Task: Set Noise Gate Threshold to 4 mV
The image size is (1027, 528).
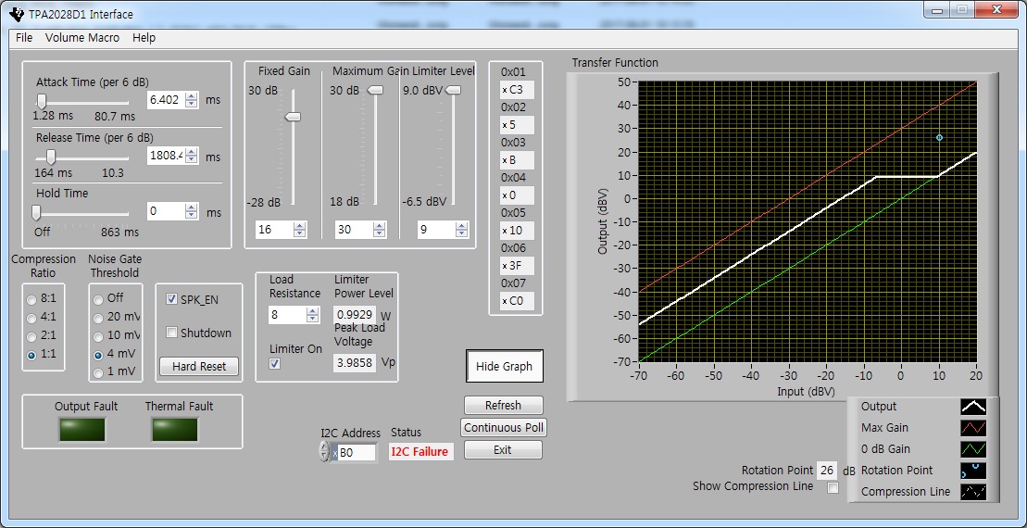Action: pos(98,355)
